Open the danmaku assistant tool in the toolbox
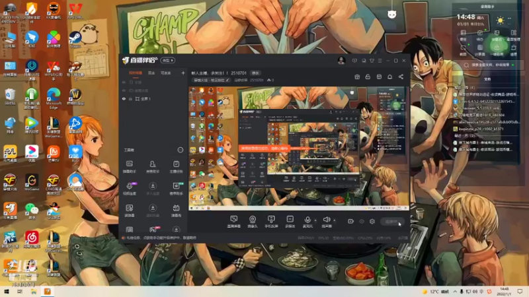The width and height of the screenshot is (529, 297). (x=129, y=166)
